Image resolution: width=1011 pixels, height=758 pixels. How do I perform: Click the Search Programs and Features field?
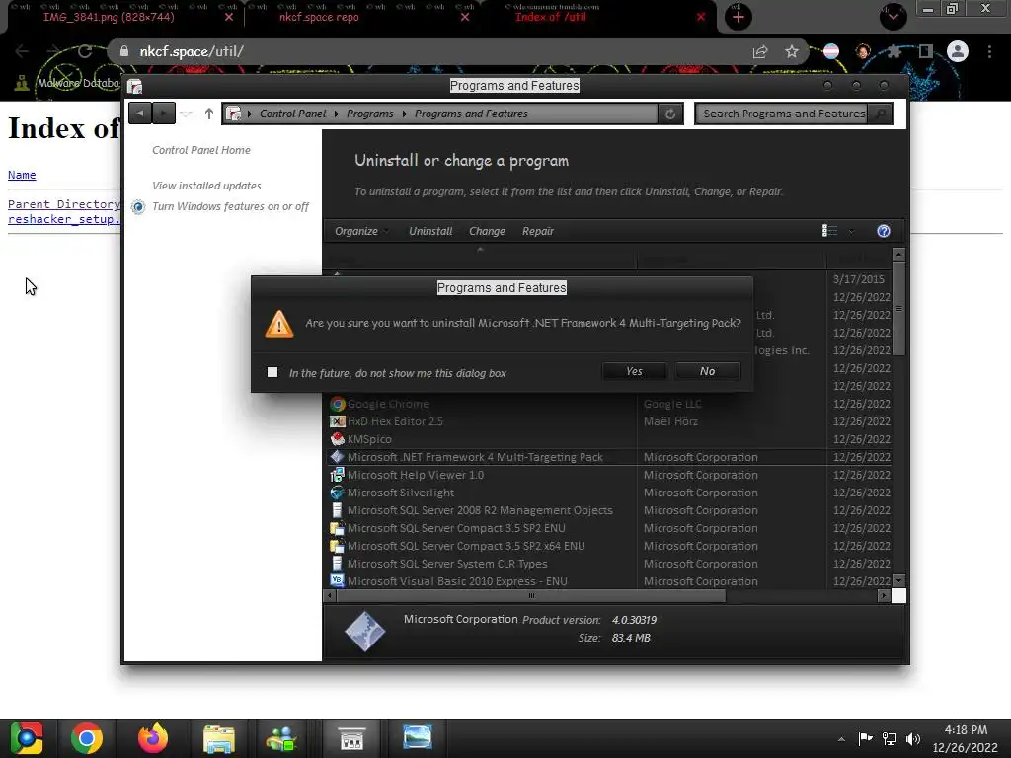[782, 114]
